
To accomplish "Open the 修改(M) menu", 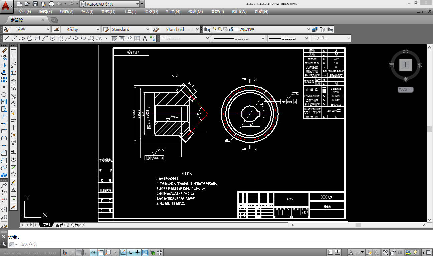I will pyautogui.click(x=196, y=11).
